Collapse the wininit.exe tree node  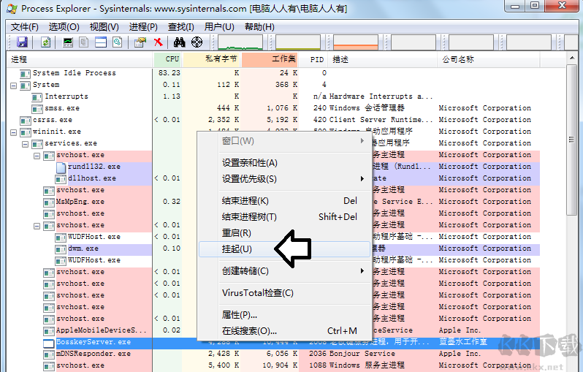click(x=13, y=132)
